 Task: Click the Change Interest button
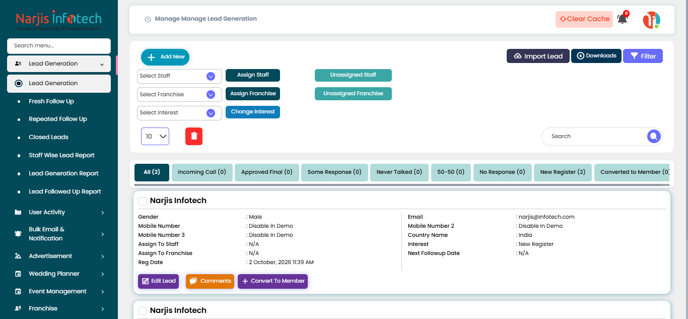coord(253,112)
